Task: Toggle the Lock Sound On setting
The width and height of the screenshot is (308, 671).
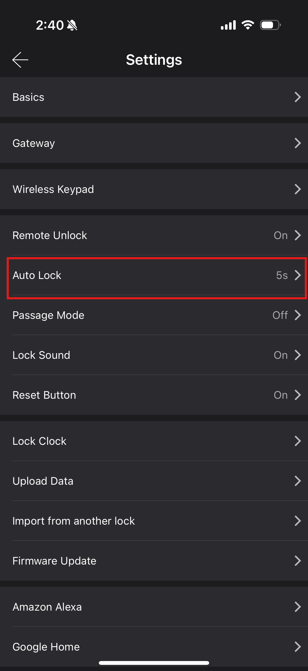Action: [x=281, y=355]
